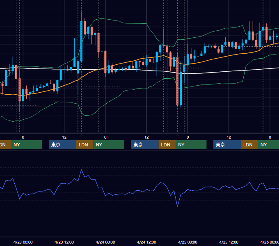279x246 pixels.
Task: Click the hour label 0 above 4/24 00:00
Action: click(105, 137)
